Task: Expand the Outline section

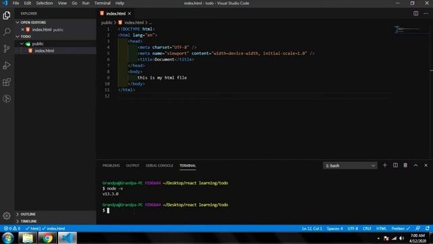Action: 18,214
